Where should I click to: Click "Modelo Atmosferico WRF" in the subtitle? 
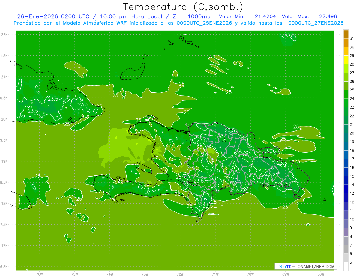pyautogui.click(x=94, y=23)
